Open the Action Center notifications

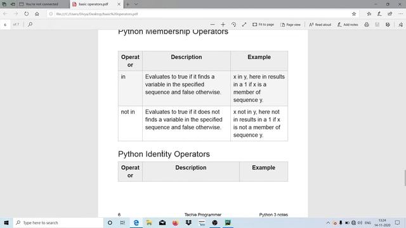coord(398,222)
